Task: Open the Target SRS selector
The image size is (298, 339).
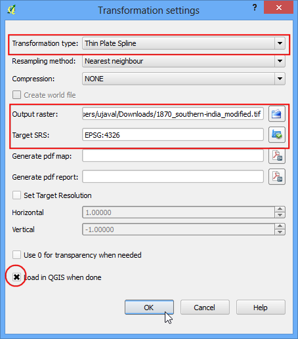Action: 277,135
